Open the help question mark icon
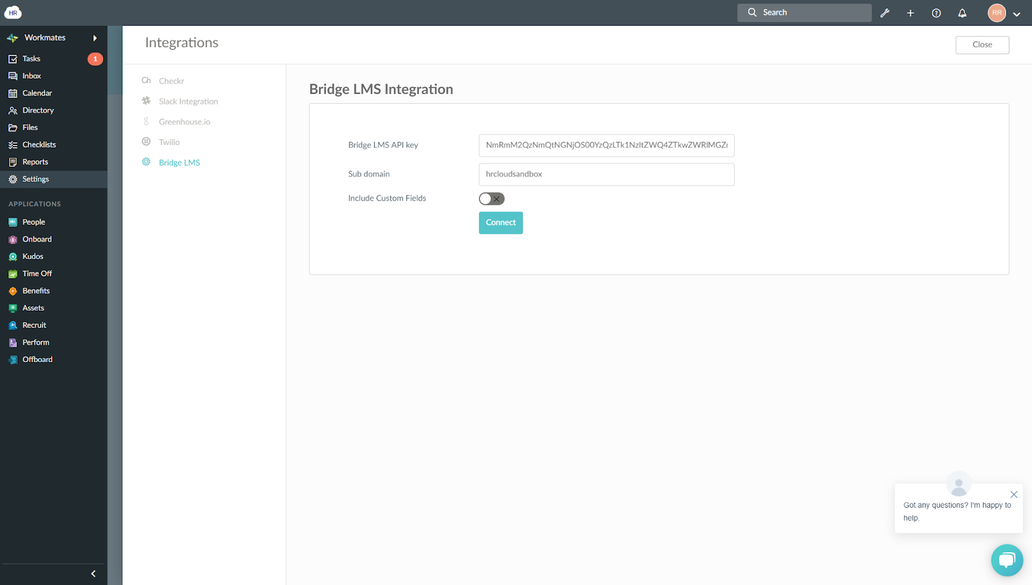 click(x=937, y=13)
